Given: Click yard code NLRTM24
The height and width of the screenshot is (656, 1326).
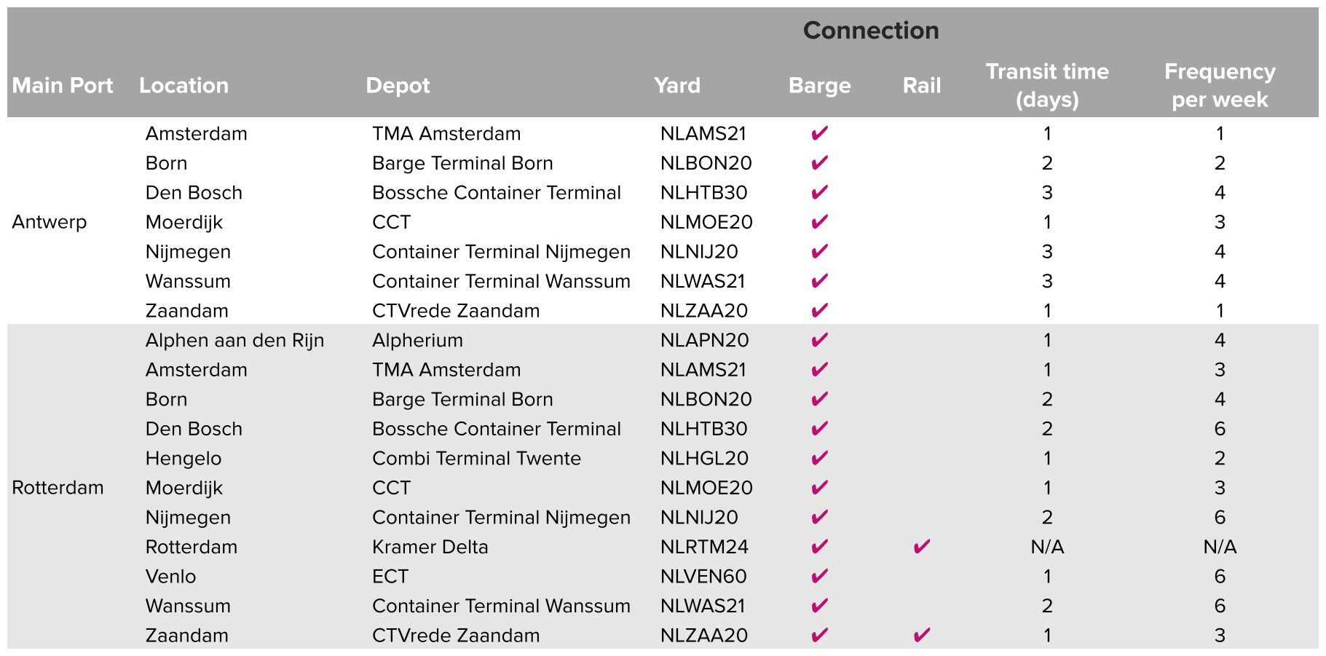Looking at the screenshot, I should [704, 547].
